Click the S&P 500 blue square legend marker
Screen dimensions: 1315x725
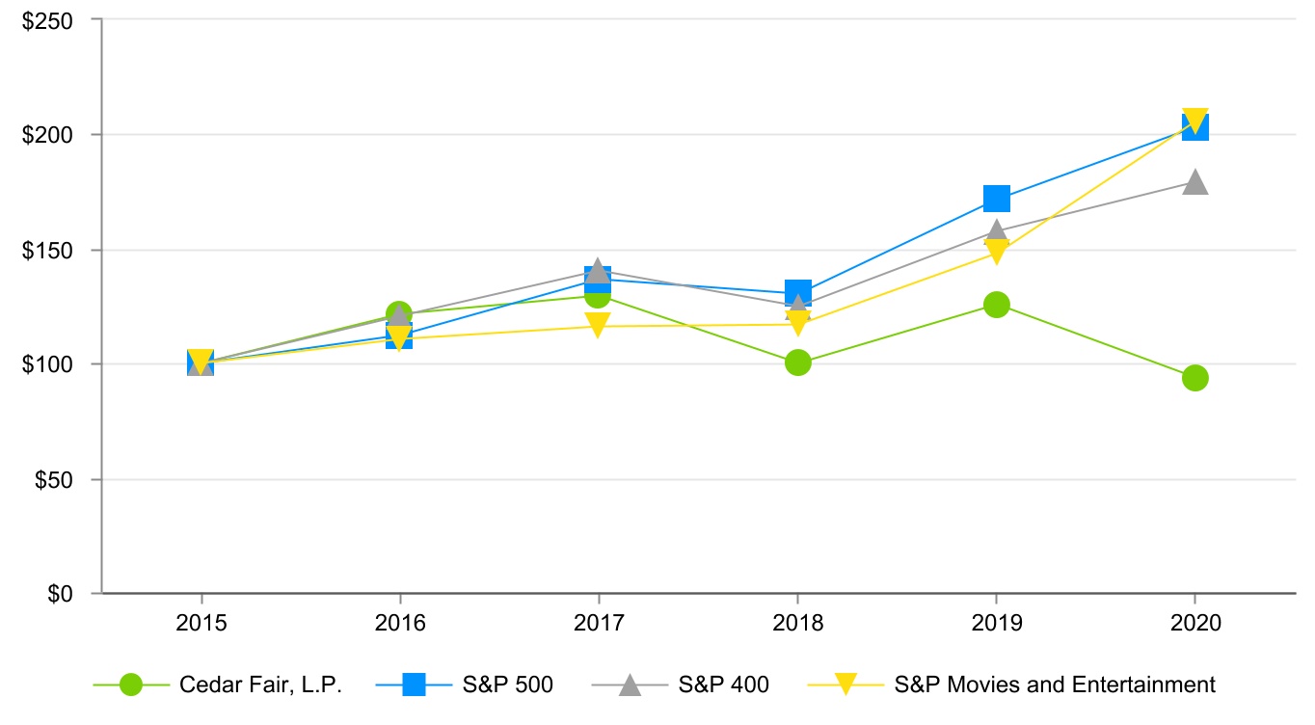[x=414, y=685]
